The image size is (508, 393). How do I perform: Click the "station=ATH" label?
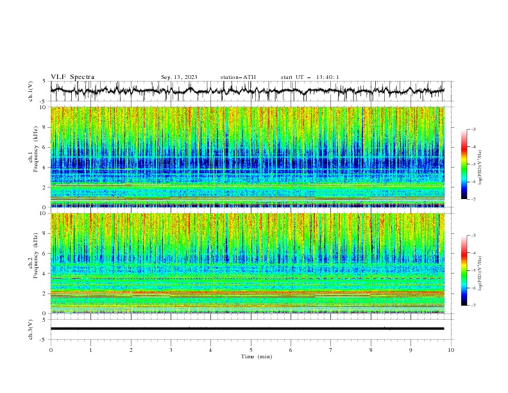click(238, 77)
